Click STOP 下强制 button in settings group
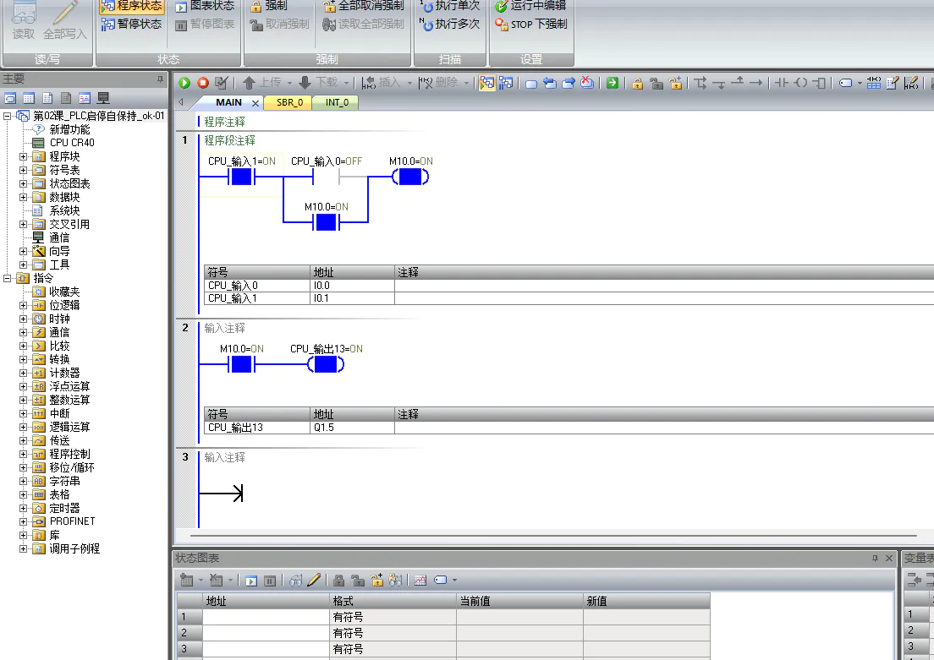The width and height of the screenshot is (934, 660). [x=531, y=24]
